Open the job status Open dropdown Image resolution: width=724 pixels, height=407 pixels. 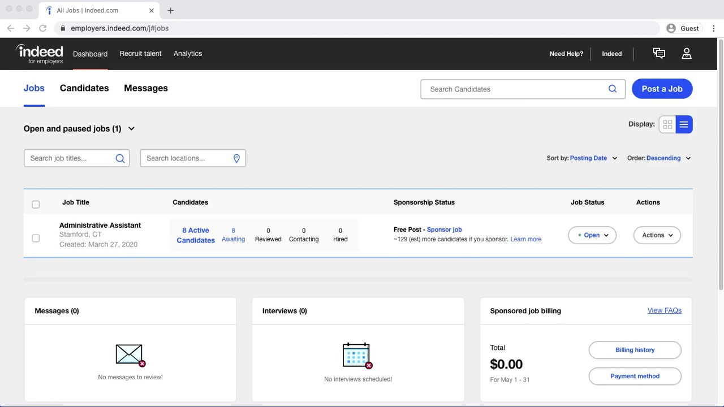(592, 235)
